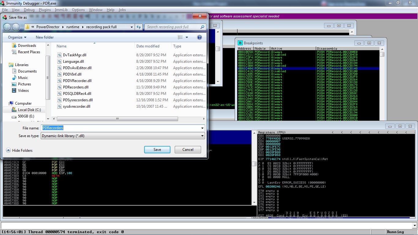The width and height of the screenshot is (418, 235).
Task: Click the File name input field
Action: [120, 128]
